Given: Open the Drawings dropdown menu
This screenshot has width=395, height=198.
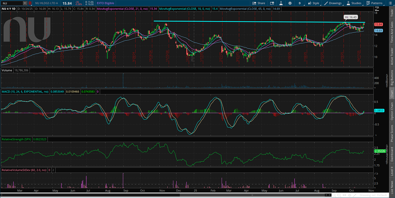Looking at the screenshot, I should click(x=333, y=3).
